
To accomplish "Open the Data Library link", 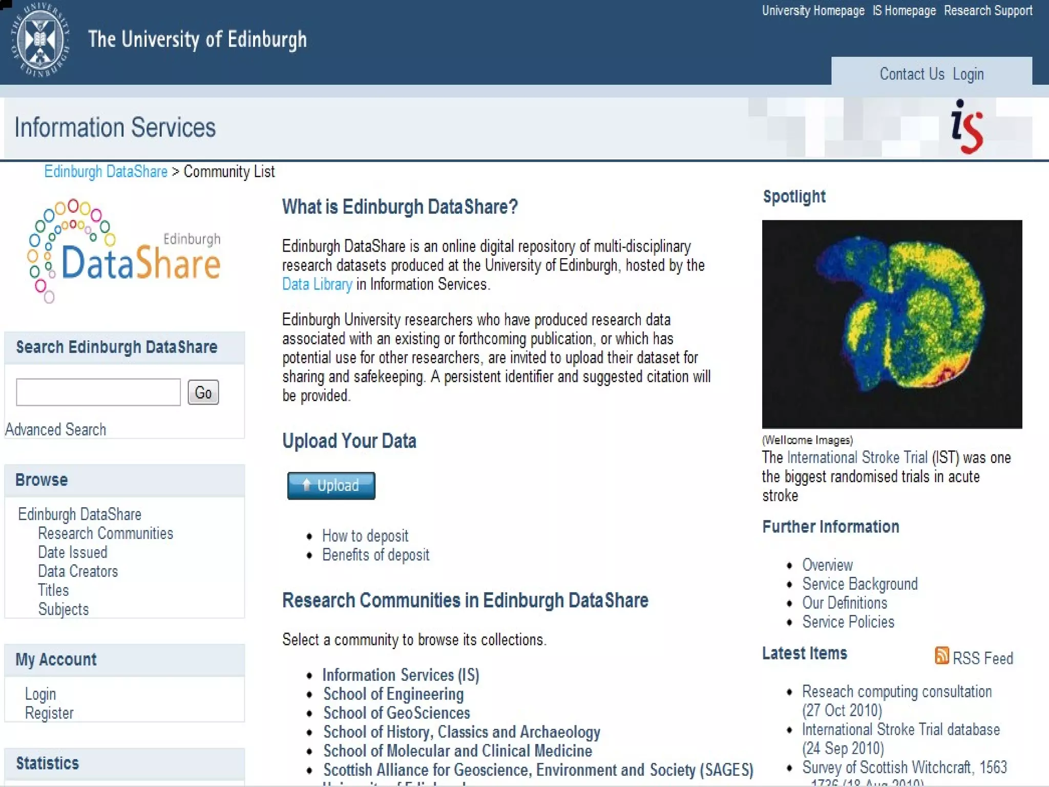I will pos(317,284).
